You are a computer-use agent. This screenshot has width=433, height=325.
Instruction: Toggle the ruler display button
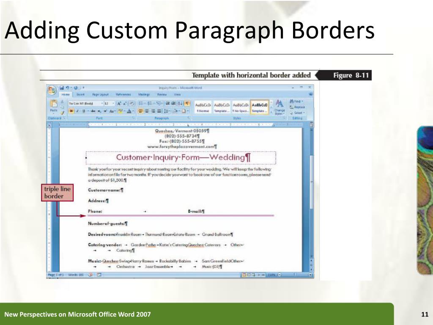coord(312,125)
